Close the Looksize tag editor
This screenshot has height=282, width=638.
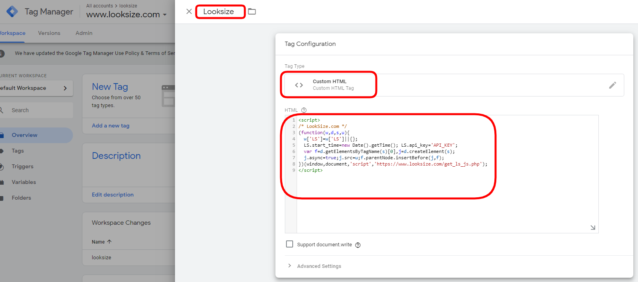pos(189,11)
